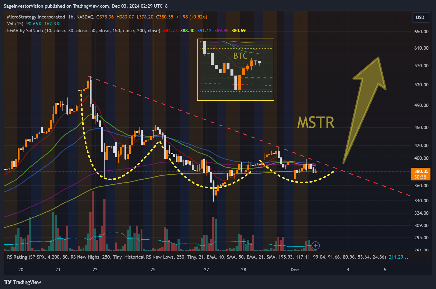Click the volume average value 167.3K

[52, 24]
